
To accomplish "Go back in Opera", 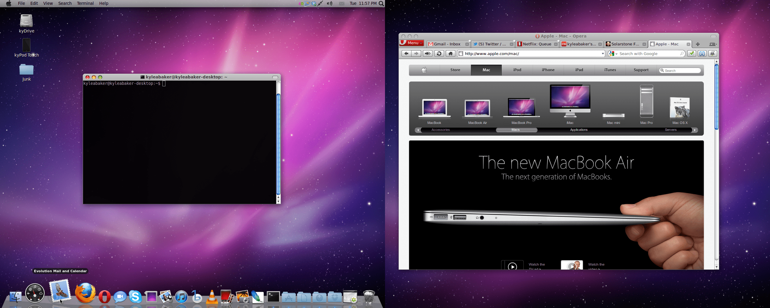I will point(406,54).
